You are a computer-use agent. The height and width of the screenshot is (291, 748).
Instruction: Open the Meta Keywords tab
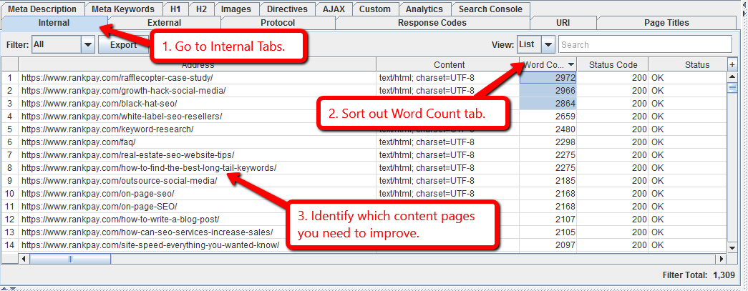click(x=123, y=9)
